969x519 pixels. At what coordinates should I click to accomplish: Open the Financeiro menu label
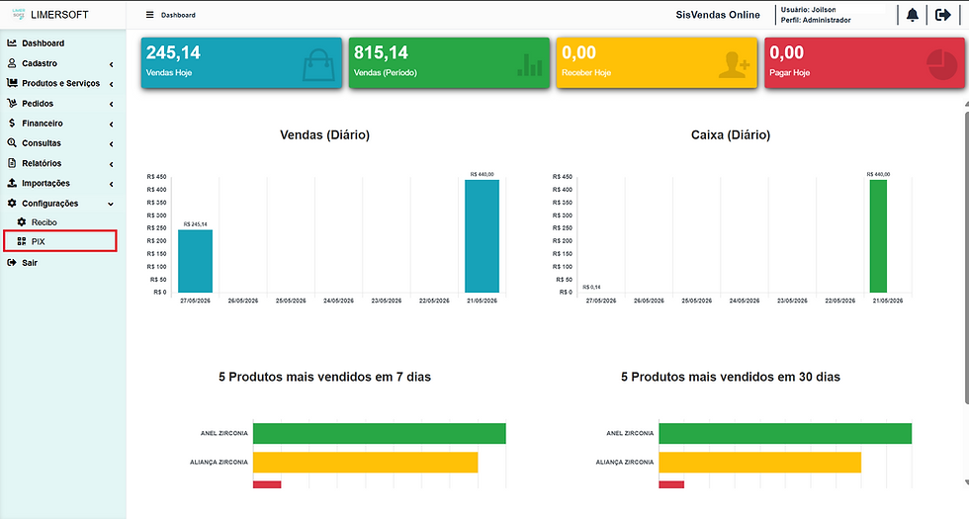pos(42,123)
